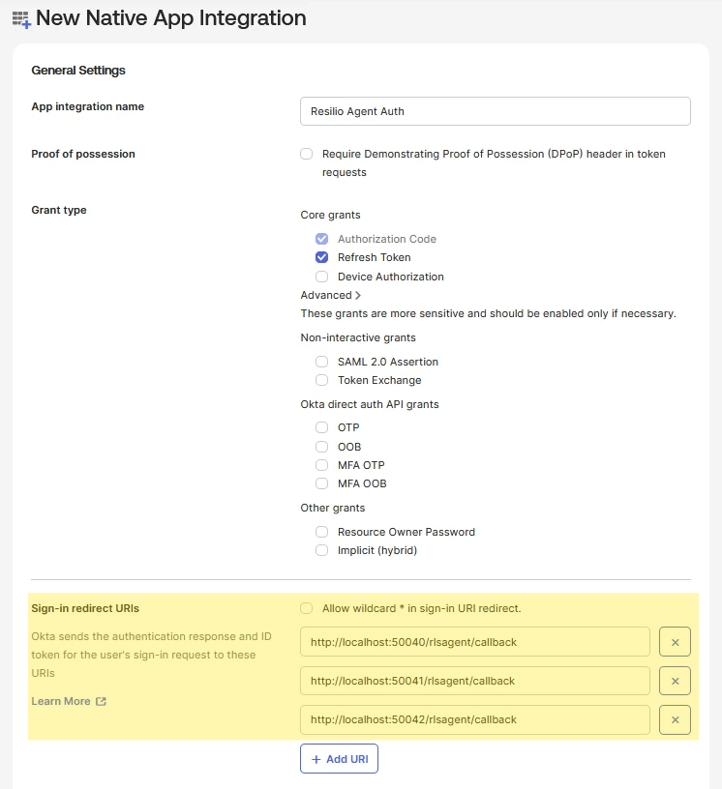722x789 pixels.
Task: Allow wildcard in sign-in URI redirect
Action: click(307, 608)
